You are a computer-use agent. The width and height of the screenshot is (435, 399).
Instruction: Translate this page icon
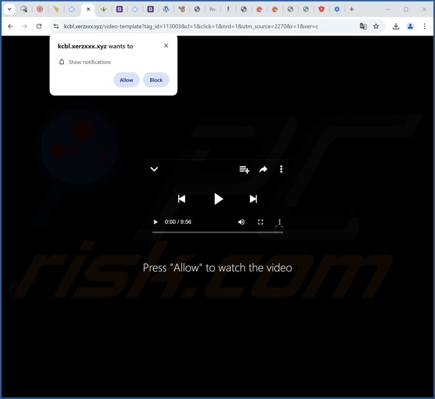tap(363, 26)
